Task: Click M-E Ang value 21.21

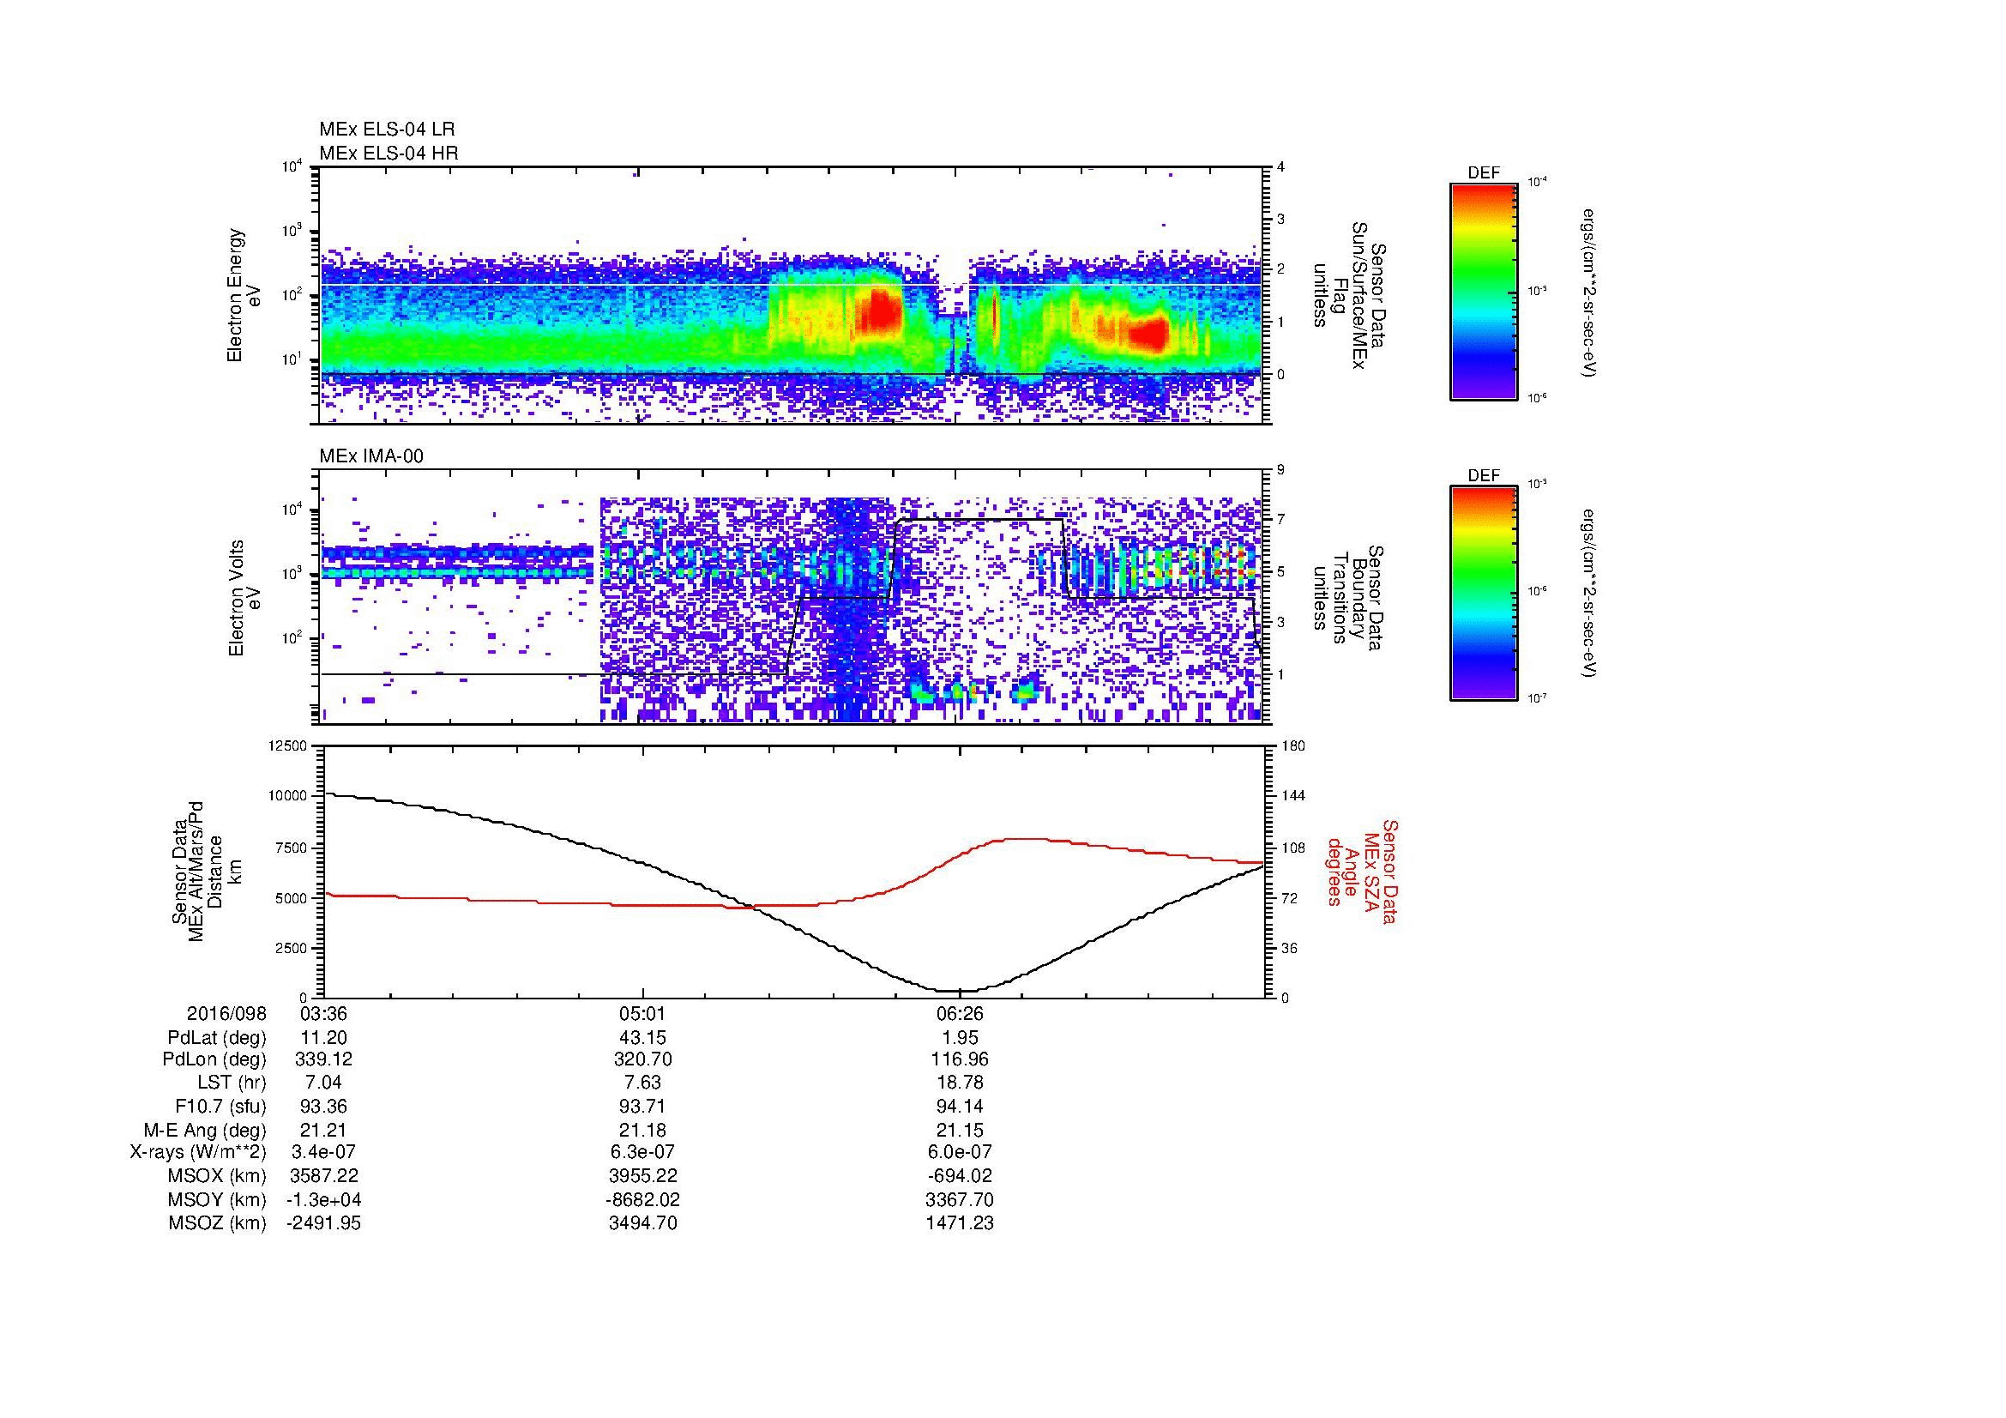Action: click(324, 1130)
